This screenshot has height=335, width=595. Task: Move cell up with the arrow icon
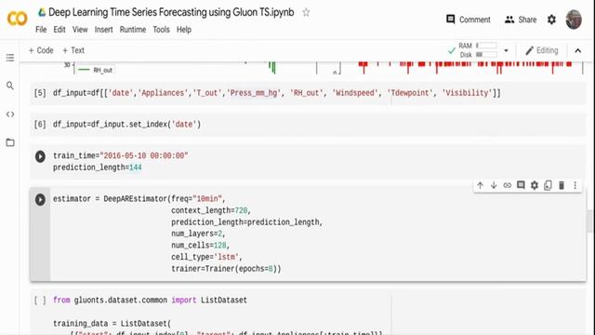480,185
